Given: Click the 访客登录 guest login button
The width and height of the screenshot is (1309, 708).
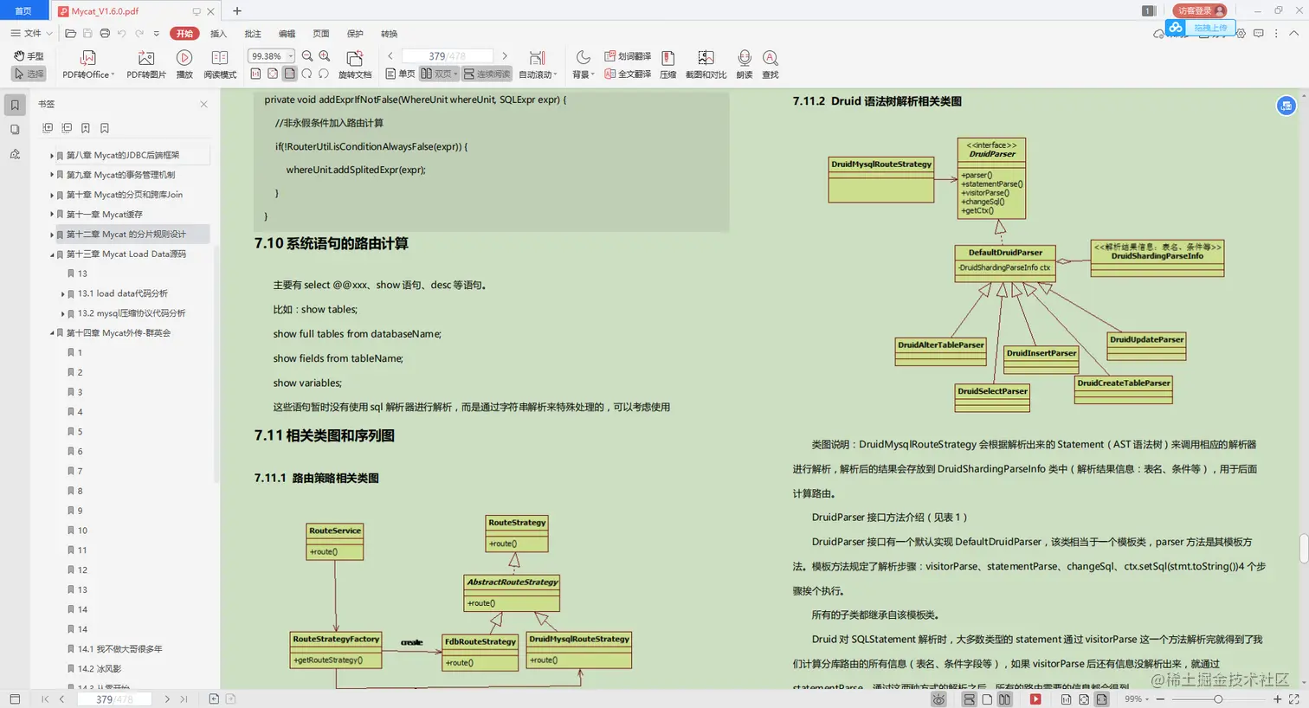Looking at the screenshot, I should [x=1200, y=10].
